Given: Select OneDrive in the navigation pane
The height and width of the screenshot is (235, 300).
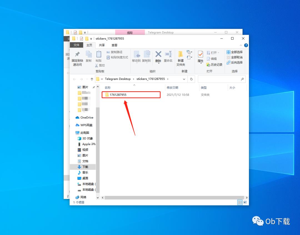Looking at the screenshot, I should pyautogui.click(x=84, y=118).
